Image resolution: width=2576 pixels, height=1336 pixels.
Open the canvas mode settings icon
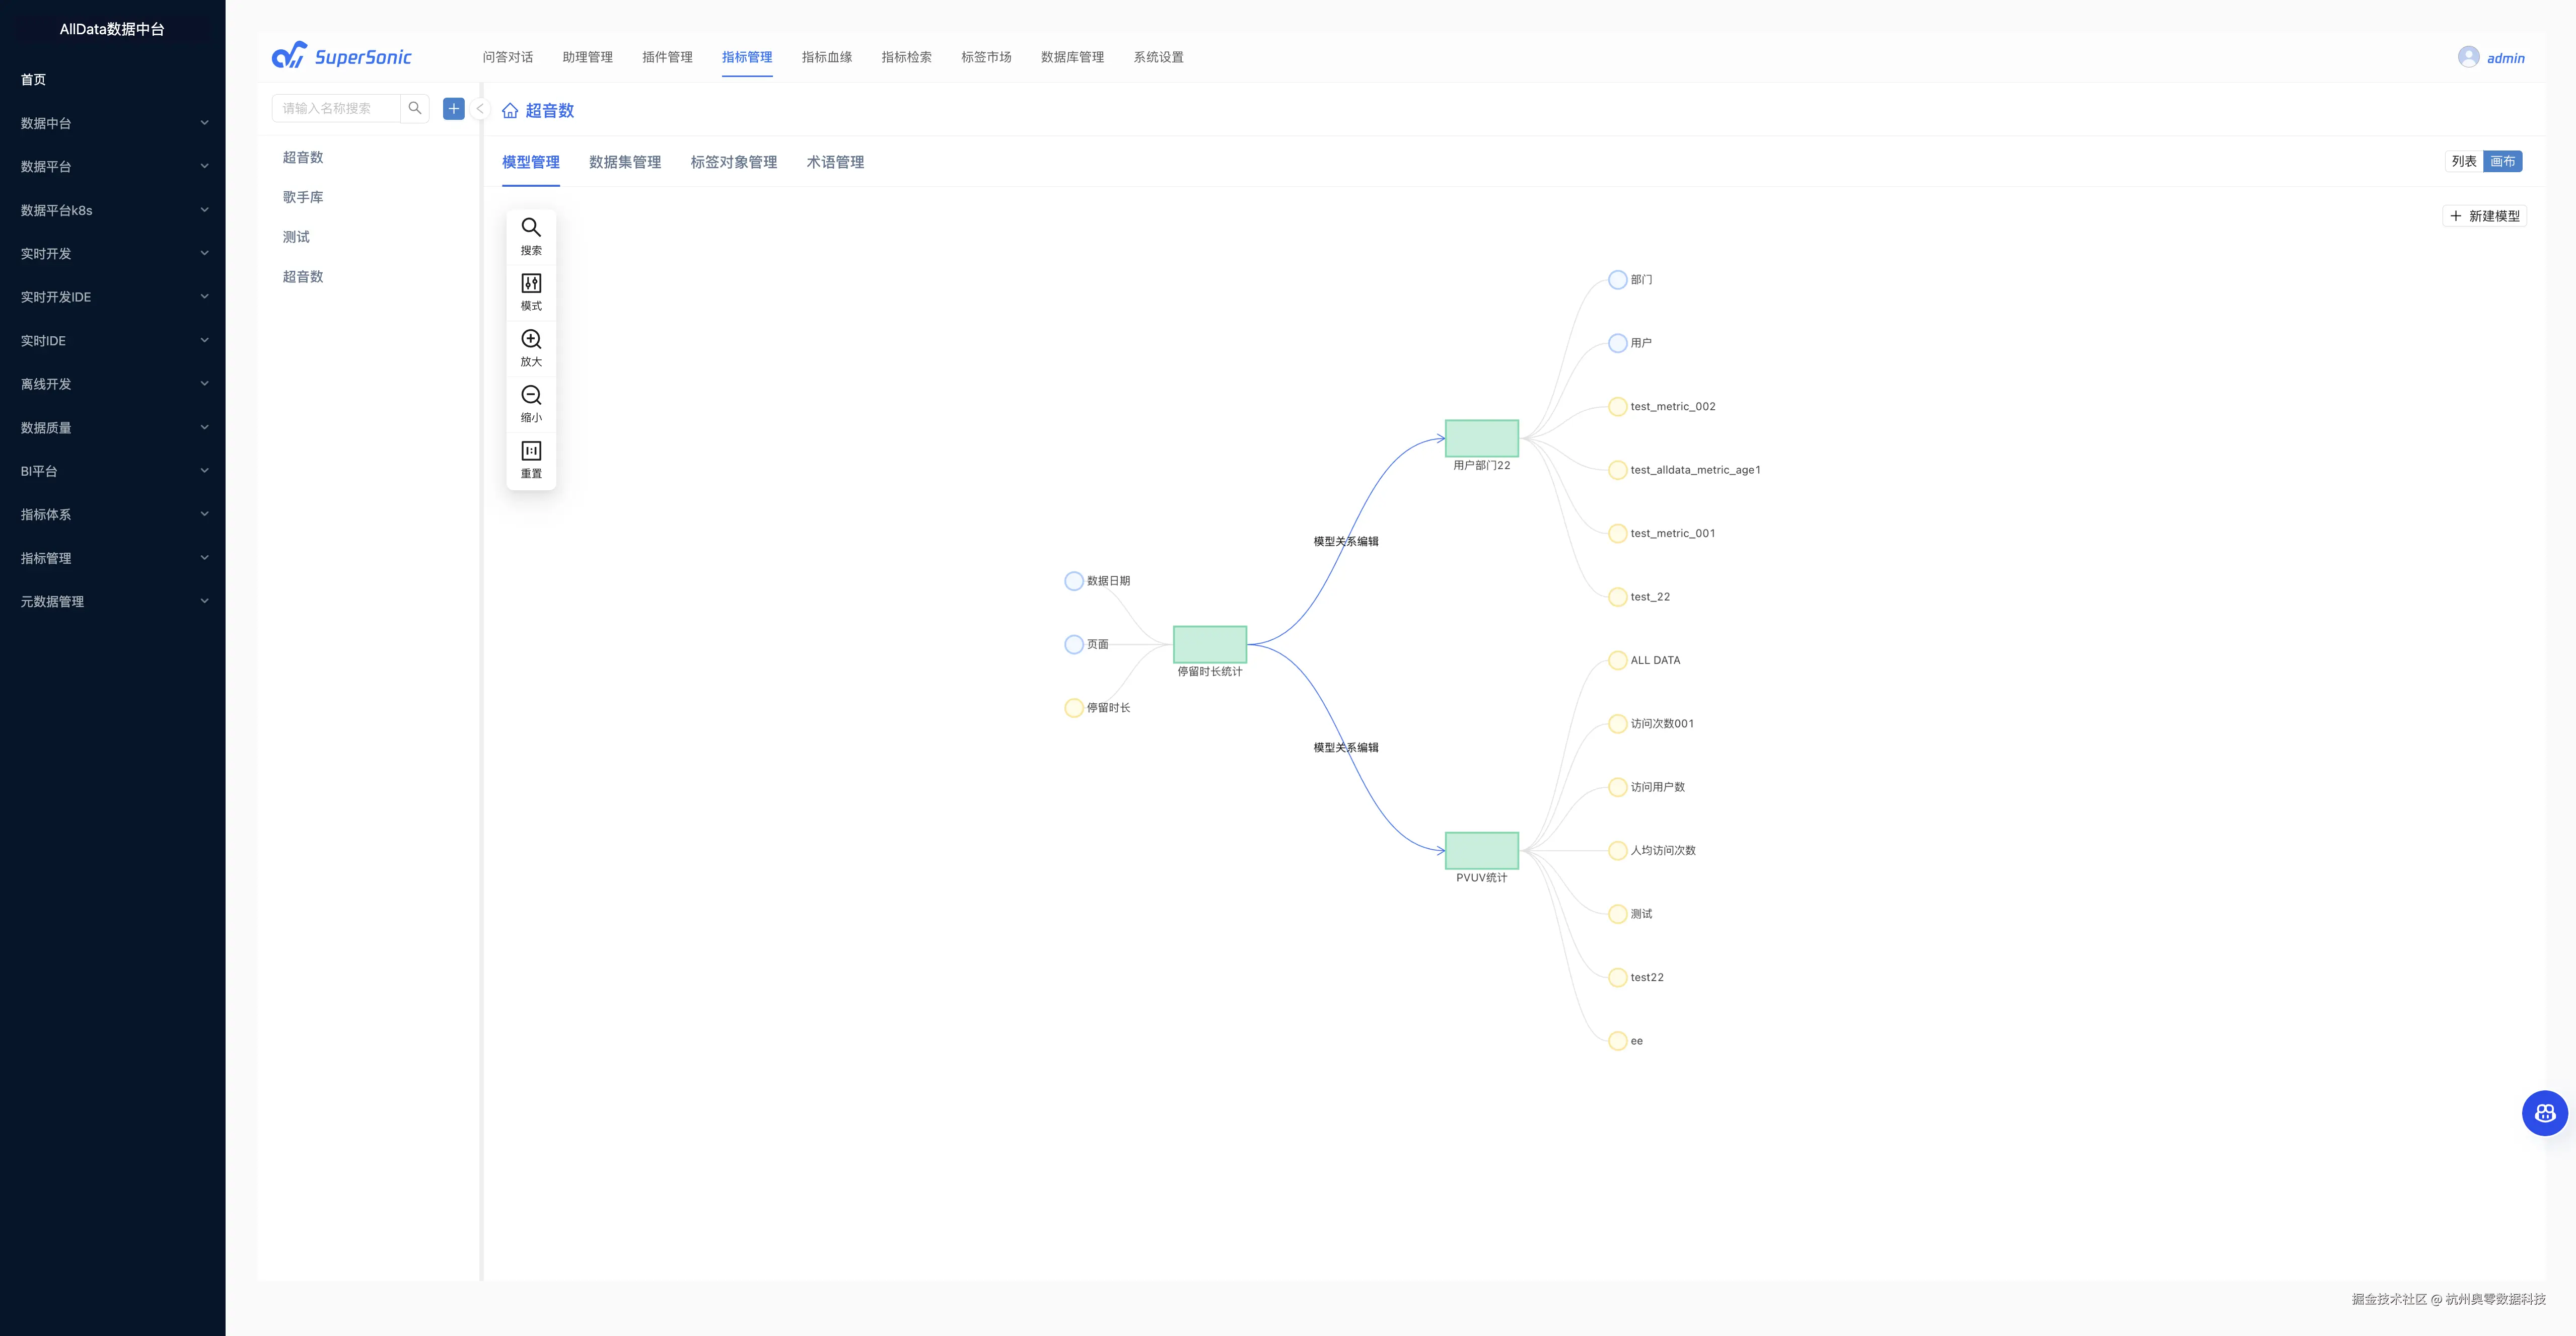(531, 284)
